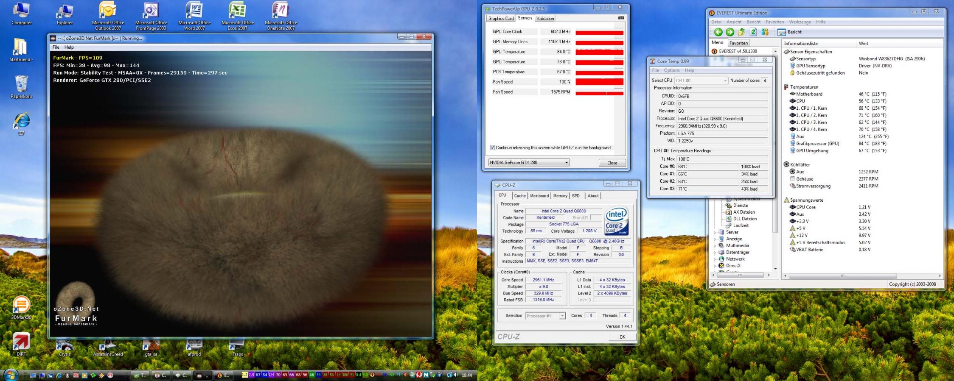Screen dimensions: 954x381
Task: Open the Memory tab in CPU-Z
Action: point(560,196)
